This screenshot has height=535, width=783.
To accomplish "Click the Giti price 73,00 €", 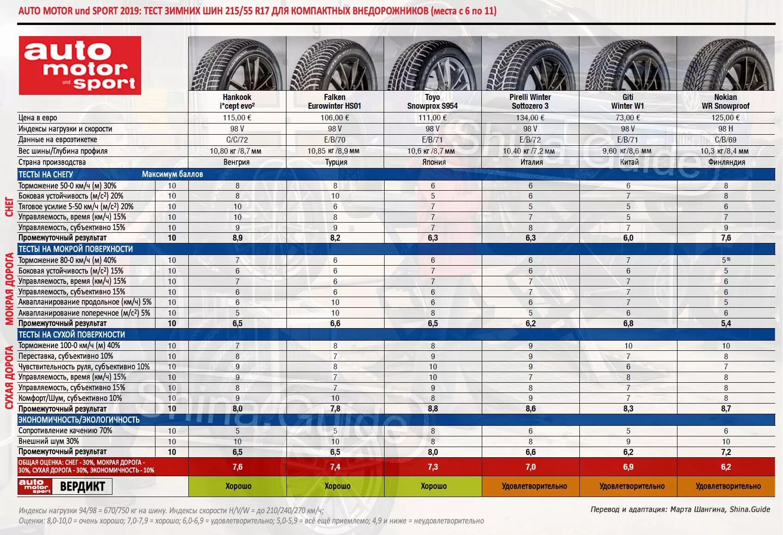I will (628, 118).
